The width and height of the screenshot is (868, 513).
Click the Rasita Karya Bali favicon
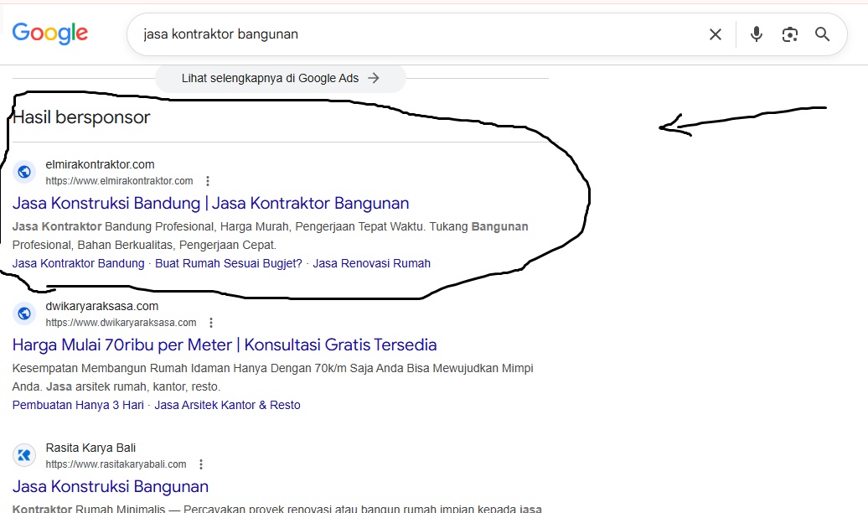click(24, 455)
